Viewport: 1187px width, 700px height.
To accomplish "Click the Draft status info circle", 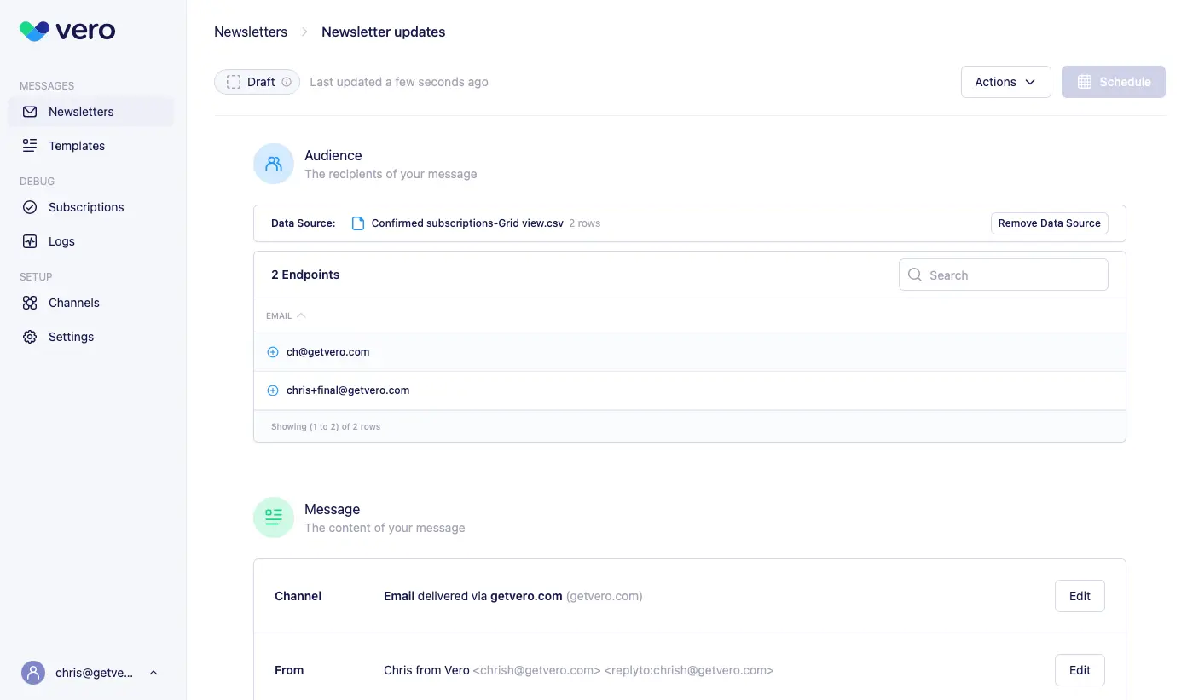I will [288, 82].
